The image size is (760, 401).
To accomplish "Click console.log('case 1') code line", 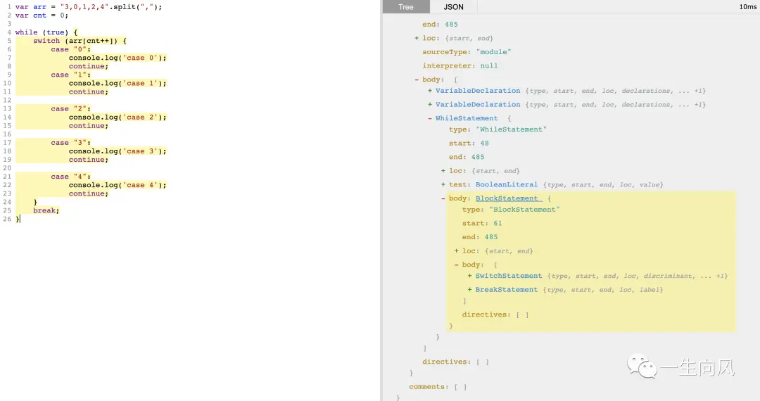I will pyautogui.click(x=118, y=83).
